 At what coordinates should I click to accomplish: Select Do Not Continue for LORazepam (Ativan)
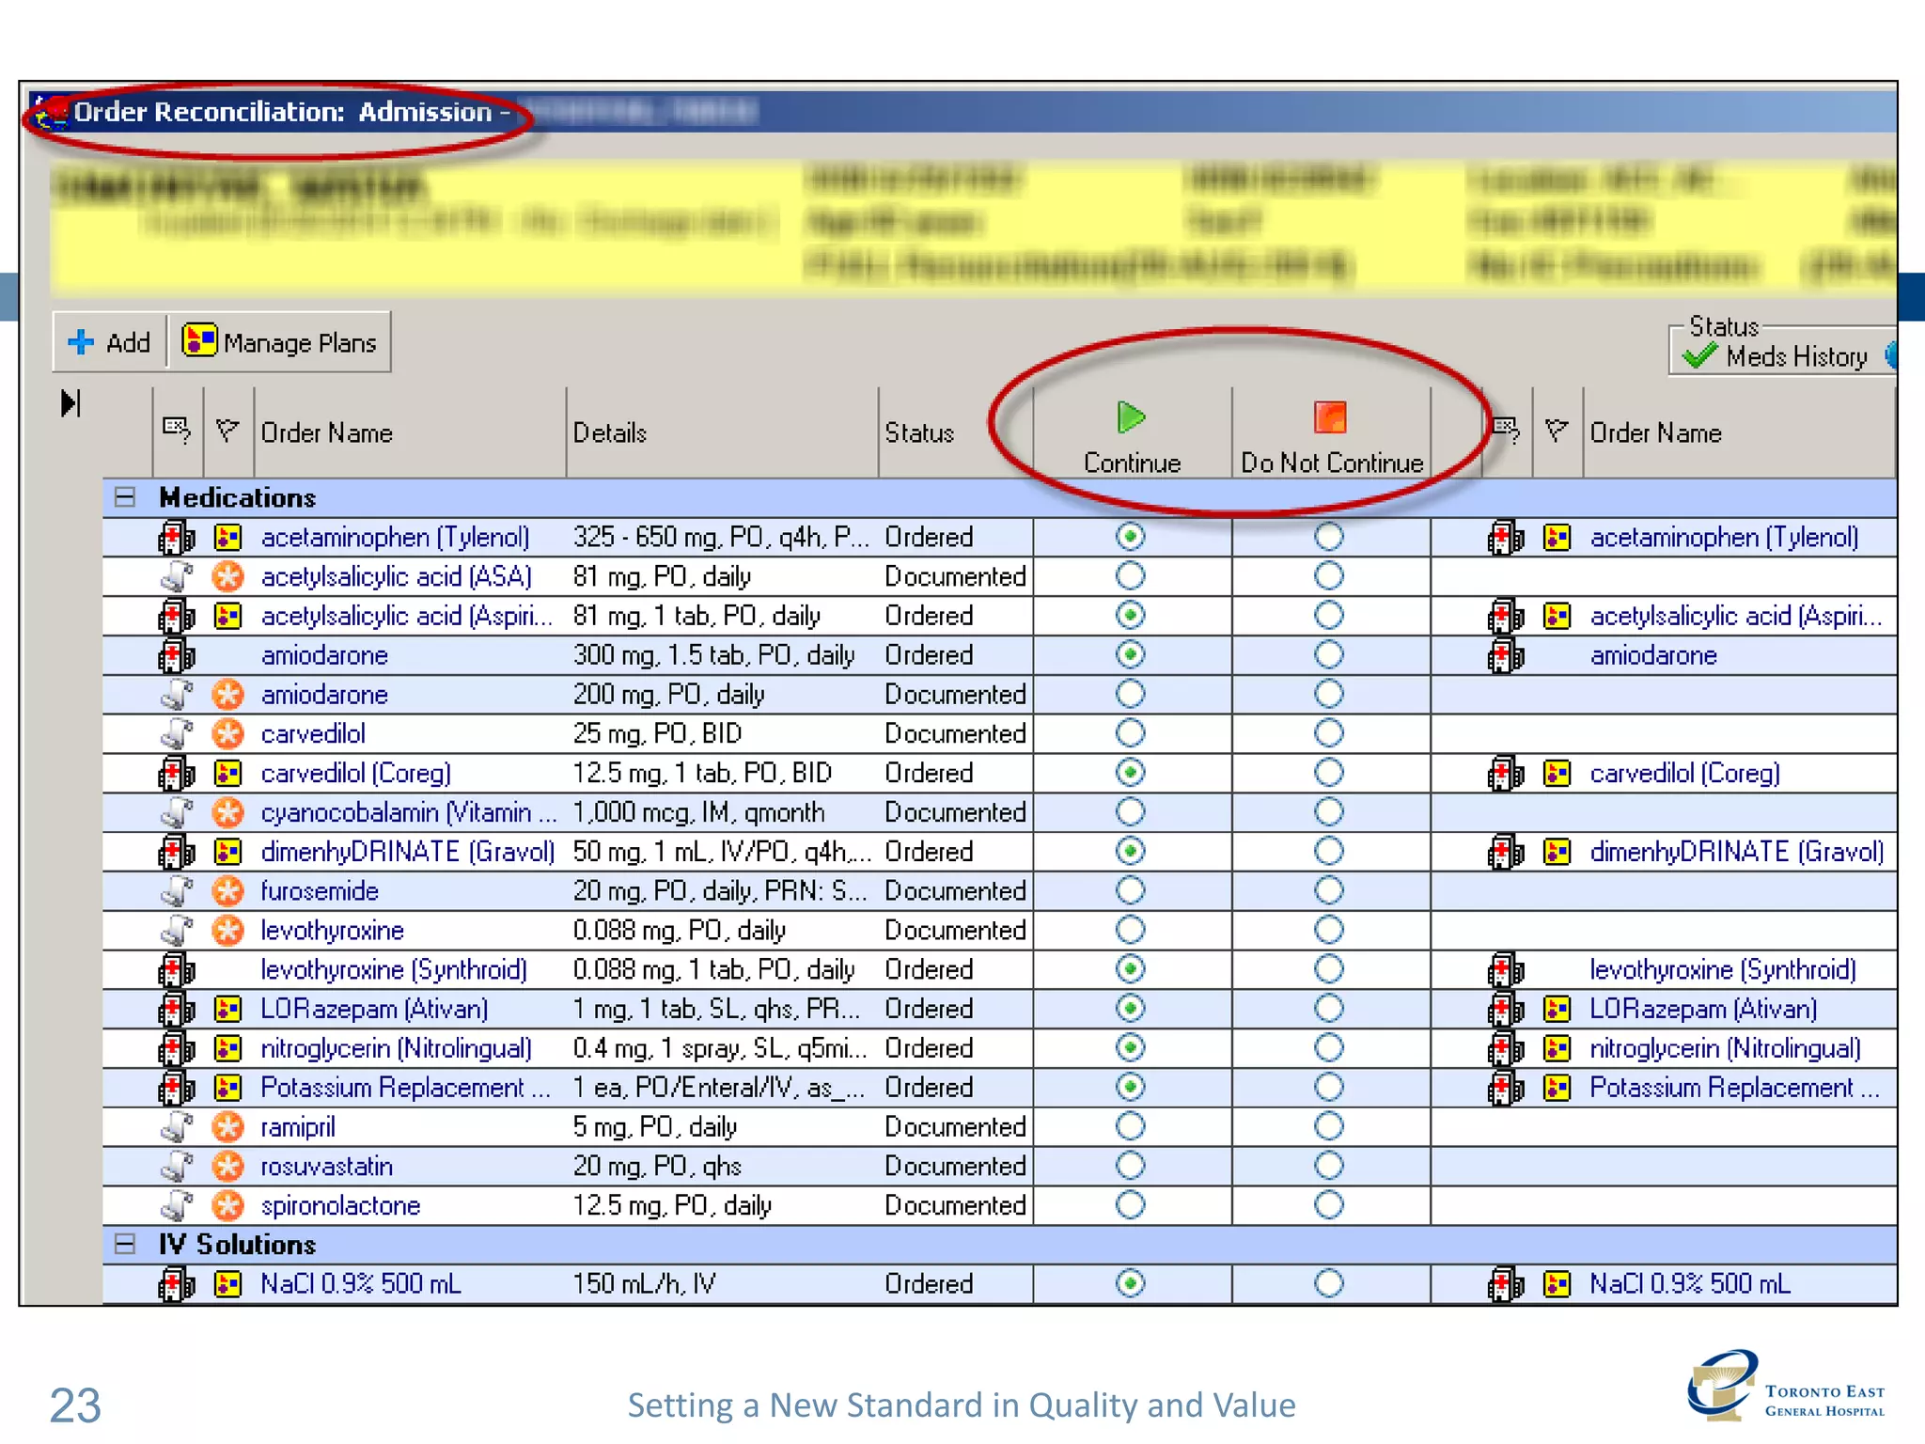coord(1329,1009)
